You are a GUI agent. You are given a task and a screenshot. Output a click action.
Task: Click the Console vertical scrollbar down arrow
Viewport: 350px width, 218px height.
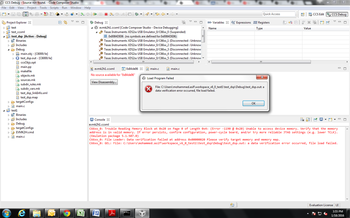click(x=347, y=199)
